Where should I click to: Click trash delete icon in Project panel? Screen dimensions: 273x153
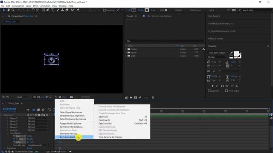pyautogui.click(x=153, y=97)
